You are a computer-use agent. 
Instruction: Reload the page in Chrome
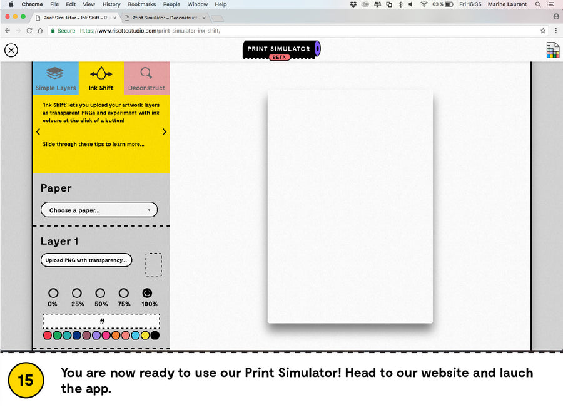pos(29,30)
